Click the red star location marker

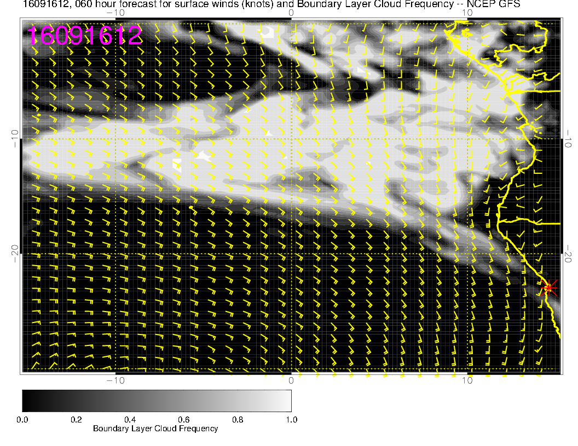pyautogui.click(x=549, y=287)
